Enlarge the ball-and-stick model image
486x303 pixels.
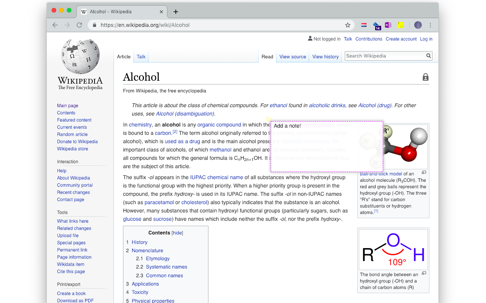[x=424, y=173]
